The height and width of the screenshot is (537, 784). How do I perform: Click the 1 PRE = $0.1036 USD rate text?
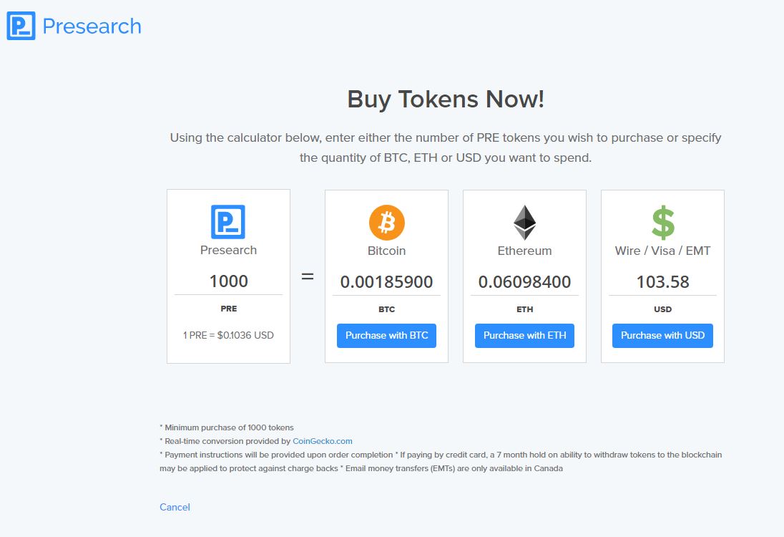(228, 335)
